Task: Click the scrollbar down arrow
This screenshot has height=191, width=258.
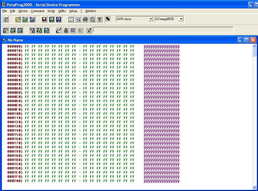Action: click(254, 187)
